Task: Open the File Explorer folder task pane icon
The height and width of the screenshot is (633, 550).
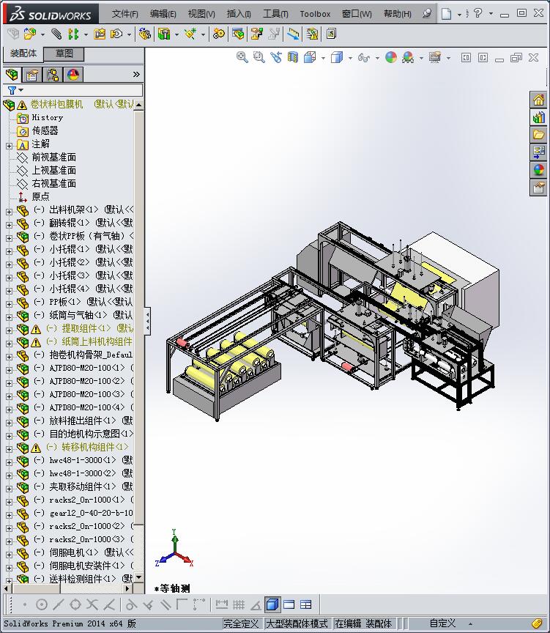Action: 539,135
